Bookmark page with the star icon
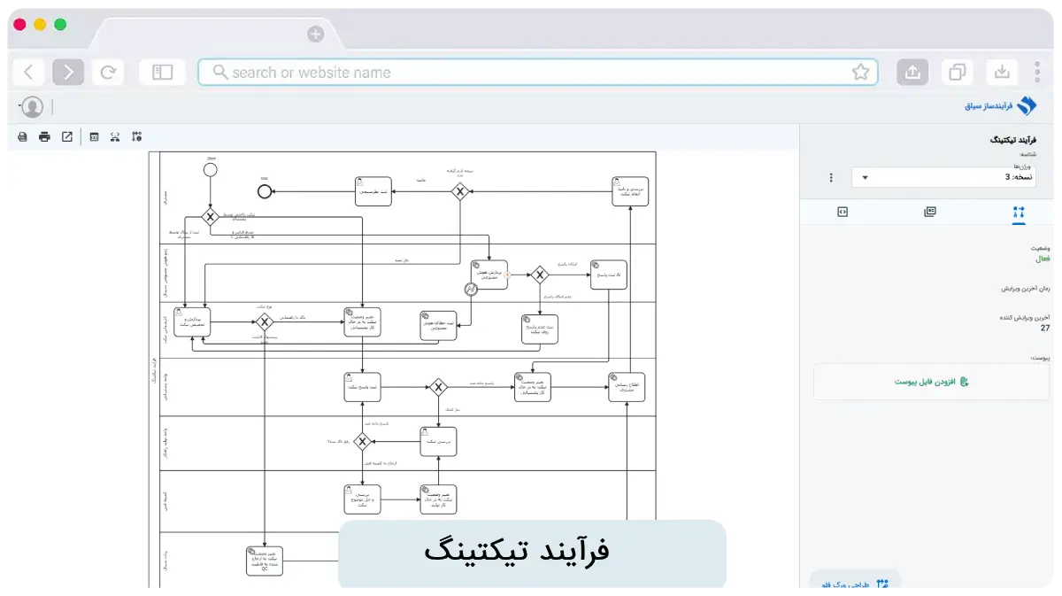The image size is (1062, 596). coord(860,73)
